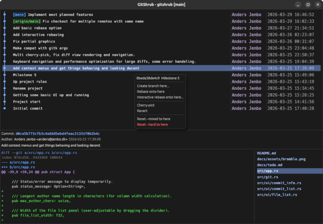This screenshot has height=224, width=323.
Task: Click the [main] branch label
Action: (19, 15)
